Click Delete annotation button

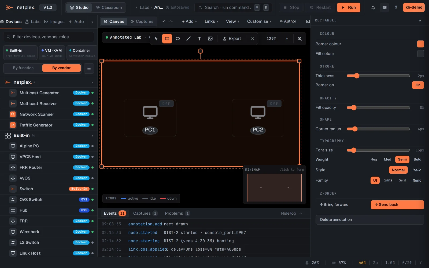(x=370, y=219)
